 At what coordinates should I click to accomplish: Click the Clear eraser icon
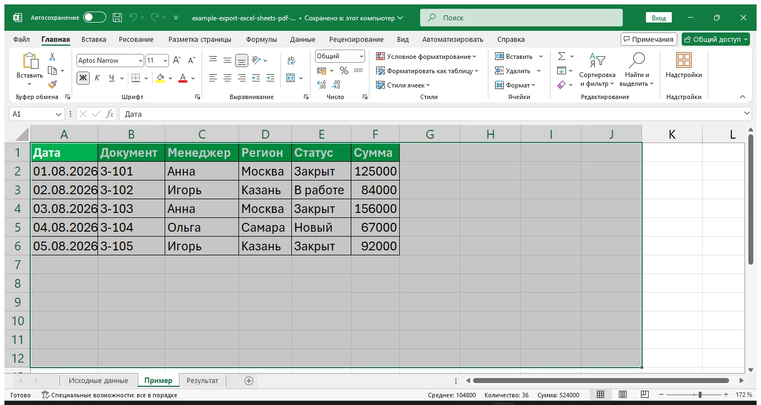[562, 85]
